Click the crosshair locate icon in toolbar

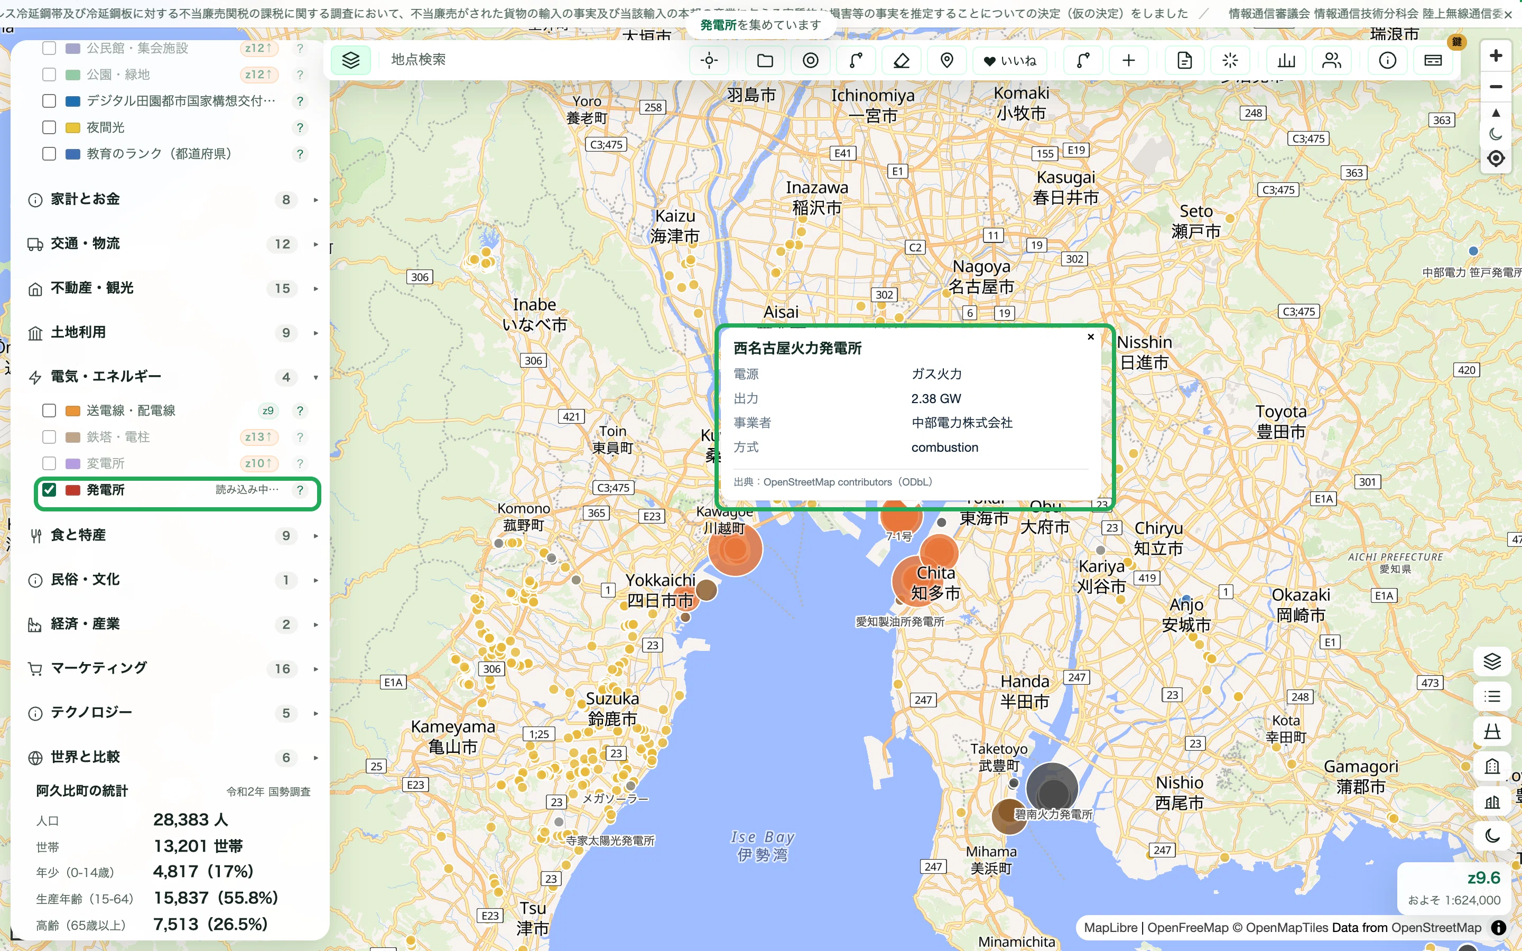709,60
